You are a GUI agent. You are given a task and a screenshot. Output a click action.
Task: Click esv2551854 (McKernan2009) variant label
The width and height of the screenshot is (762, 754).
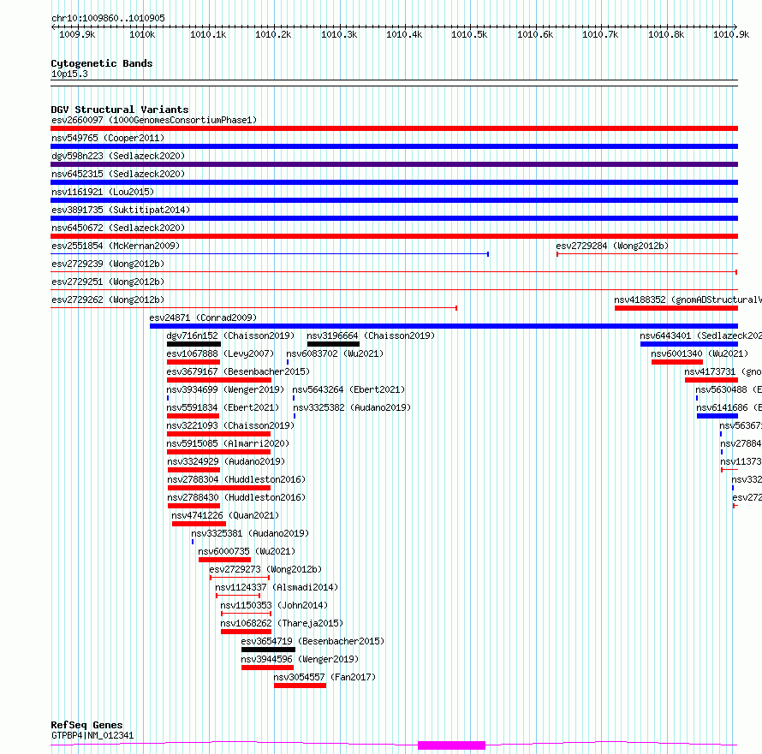click(116, 246)
